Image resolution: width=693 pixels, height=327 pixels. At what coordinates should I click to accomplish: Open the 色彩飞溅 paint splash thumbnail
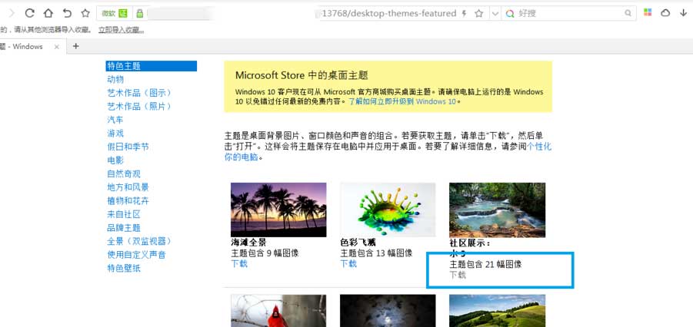coord(388,210)
